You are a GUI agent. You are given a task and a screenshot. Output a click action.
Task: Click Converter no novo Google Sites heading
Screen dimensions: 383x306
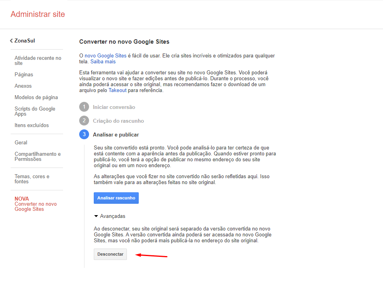[x=124, y=42]
